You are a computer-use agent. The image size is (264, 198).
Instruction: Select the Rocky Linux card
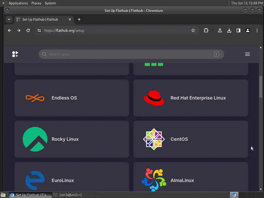72,139
